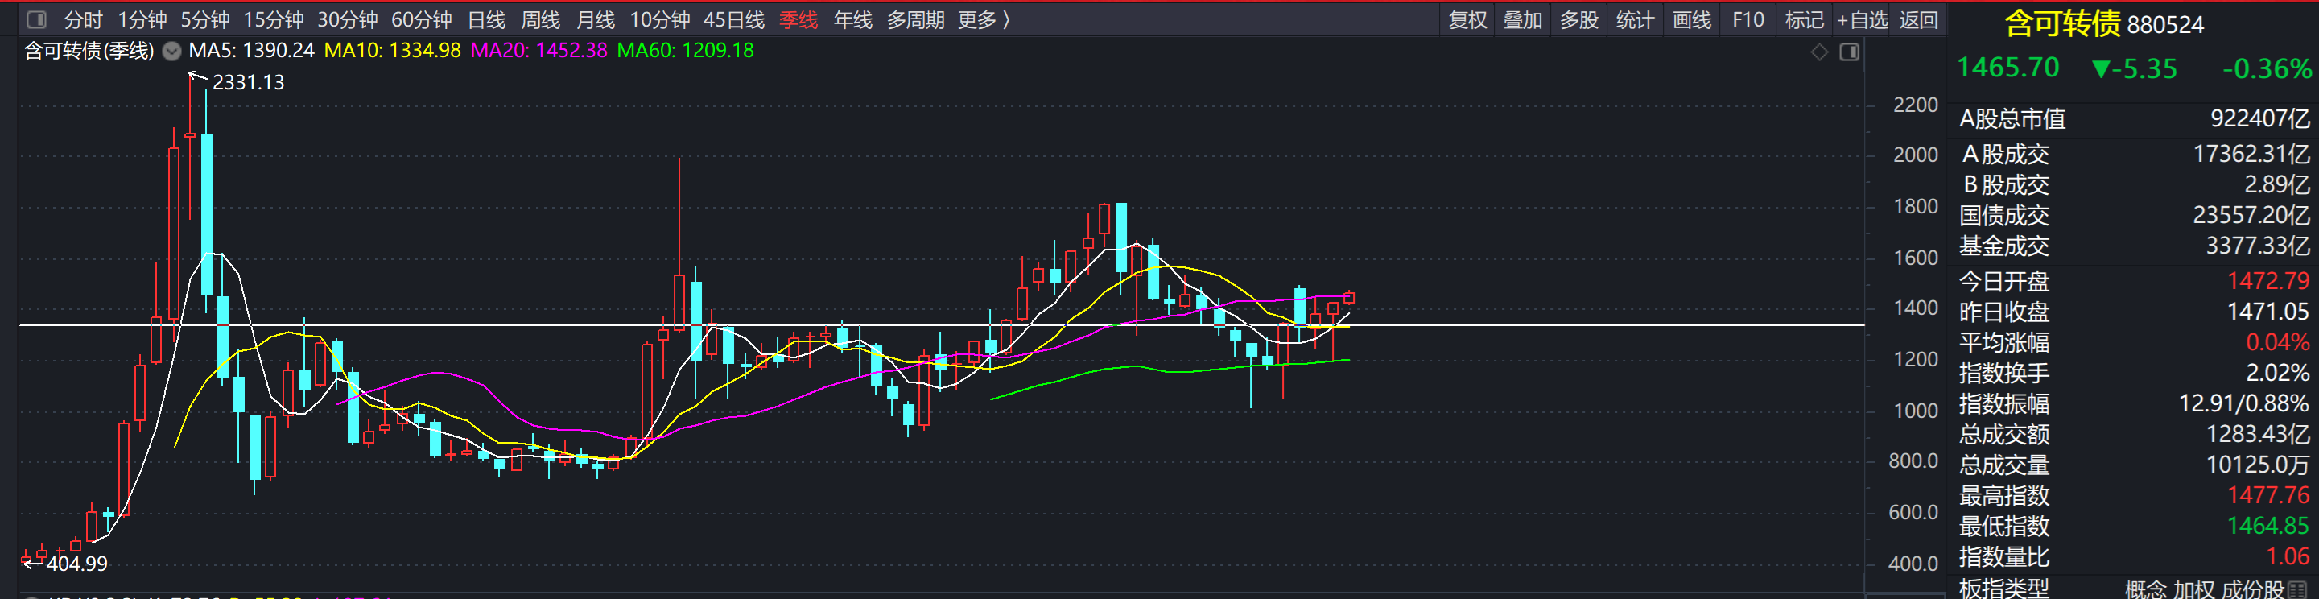Click the A股总市值 row label
This screenshot has width=2319, height=599.
(2013, 119)
